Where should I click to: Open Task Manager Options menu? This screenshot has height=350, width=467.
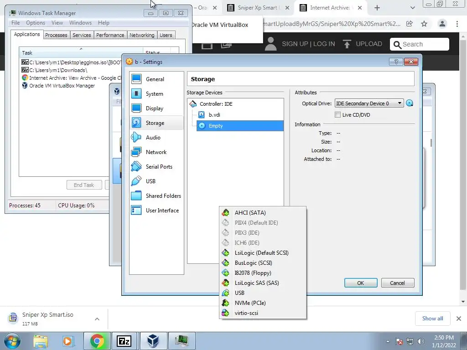tap(36, 23)
